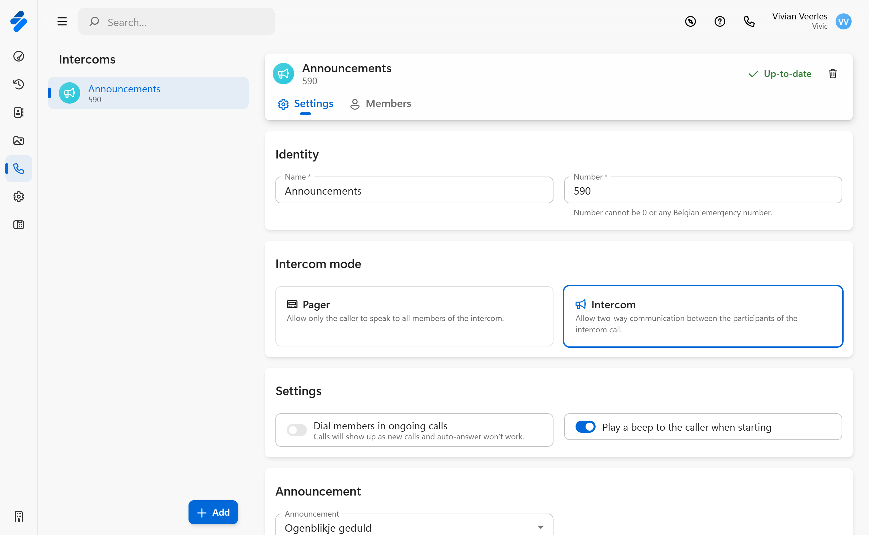Screen dimensions: 869x535
Task: Expand the Announcement dropdown
Action: click(x=414, y=527)
